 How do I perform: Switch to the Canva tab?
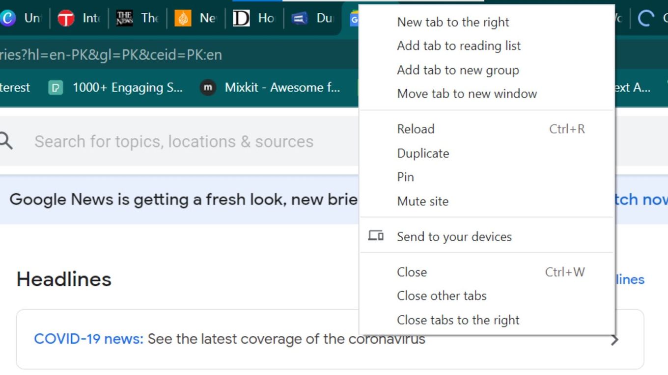pyautogui.click(x=21, y=19)
